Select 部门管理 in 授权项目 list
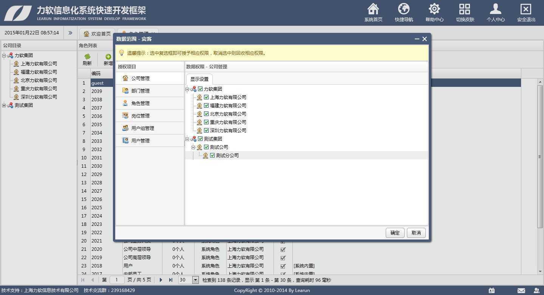544x295 pixels. tap(150, 91)
